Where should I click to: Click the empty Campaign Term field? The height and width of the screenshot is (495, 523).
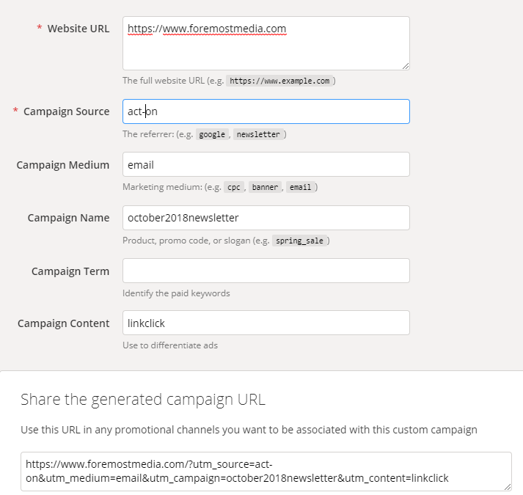click(x=266, y=271)
